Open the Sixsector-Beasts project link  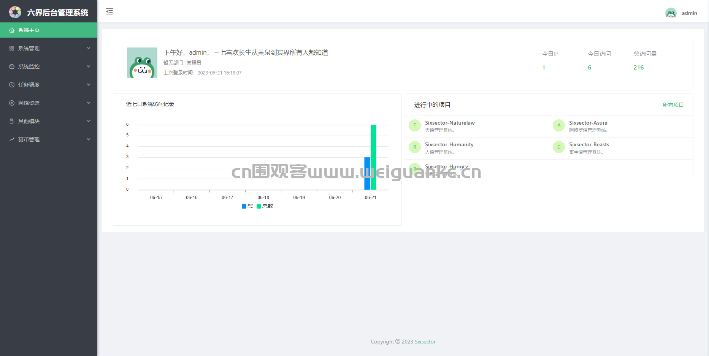589,144
